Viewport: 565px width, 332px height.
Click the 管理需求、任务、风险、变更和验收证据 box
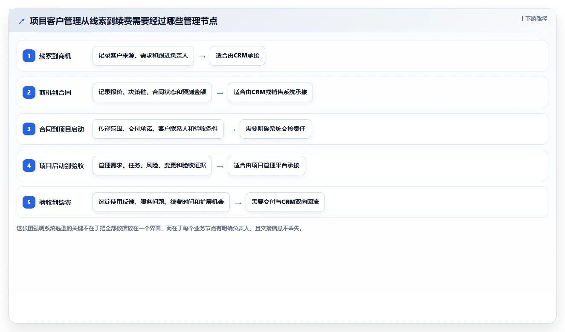tap(152, 166)
